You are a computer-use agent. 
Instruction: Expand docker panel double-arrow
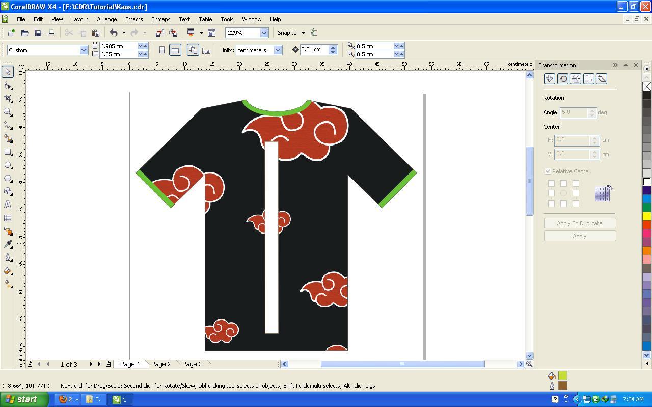click(615, 65)
